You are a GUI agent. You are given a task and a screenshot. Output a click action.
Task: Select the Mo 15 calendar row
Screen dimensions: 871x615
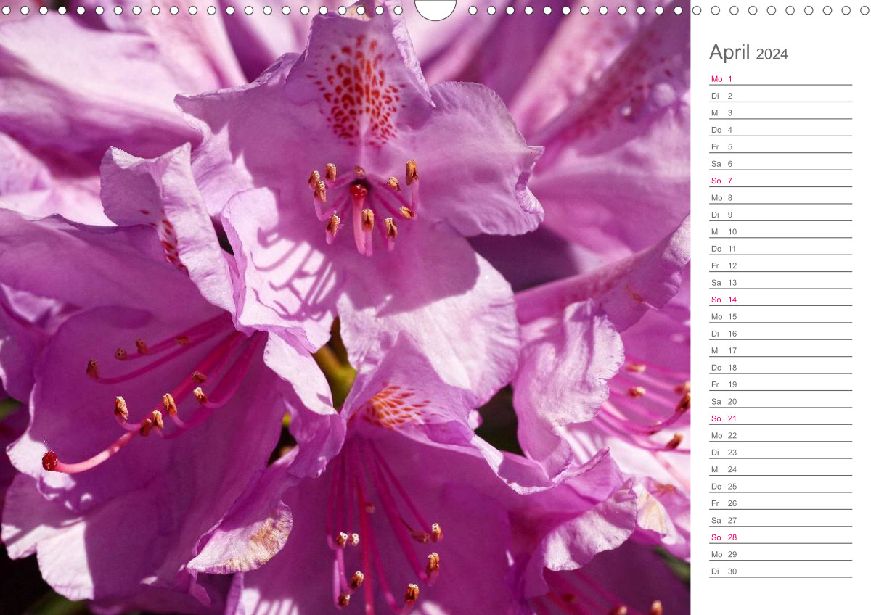[780, 316]
